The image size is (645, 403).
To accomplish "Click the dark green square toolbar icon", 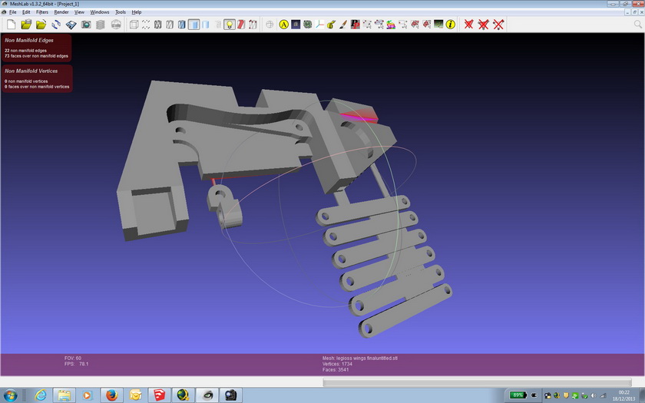I will 438,25.
